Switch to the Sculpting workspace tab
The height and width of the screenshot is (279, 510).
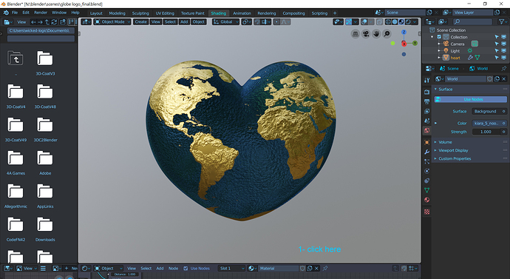coord(140,13)
